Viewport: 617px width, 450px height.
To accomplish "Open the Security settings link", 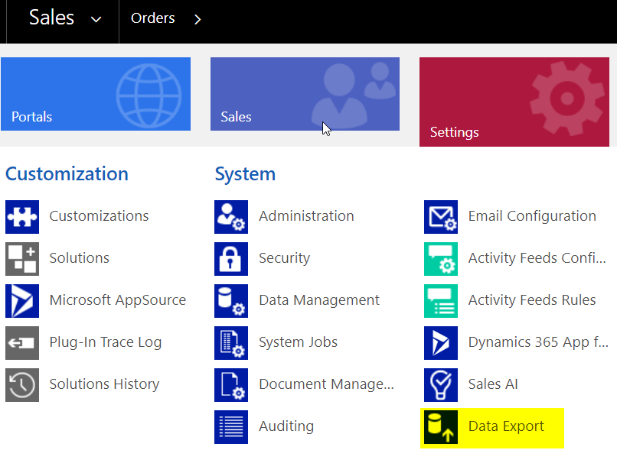I will click(285, 258).
